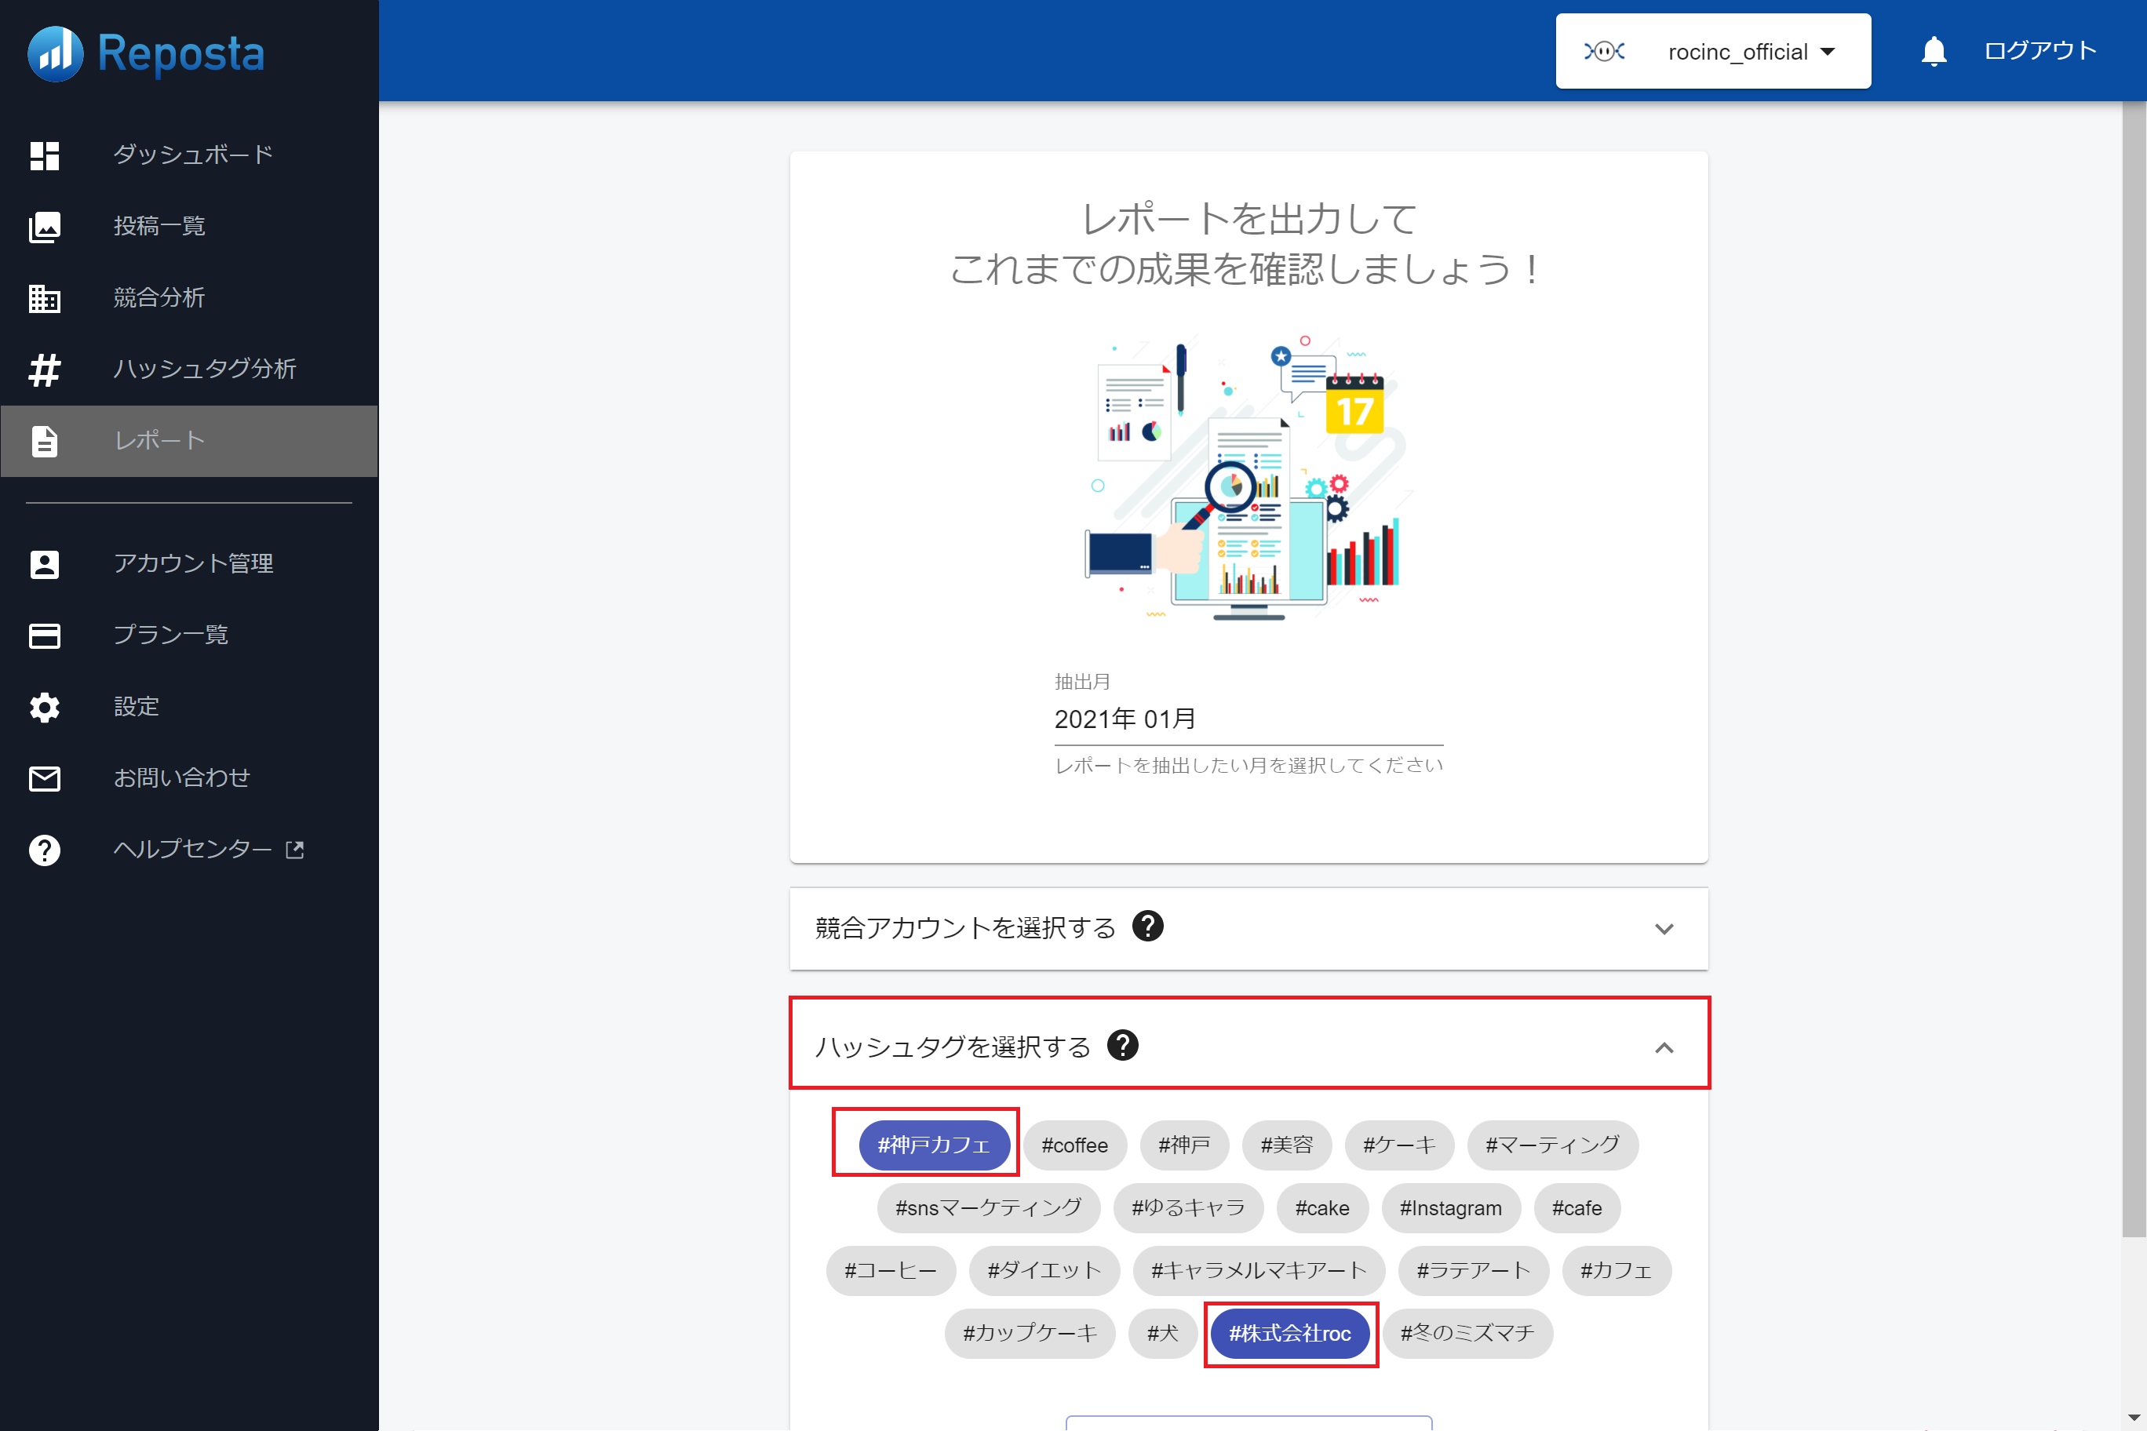
Task: Open プラン一覧 from the sidebar
Action: pos(189,635)
